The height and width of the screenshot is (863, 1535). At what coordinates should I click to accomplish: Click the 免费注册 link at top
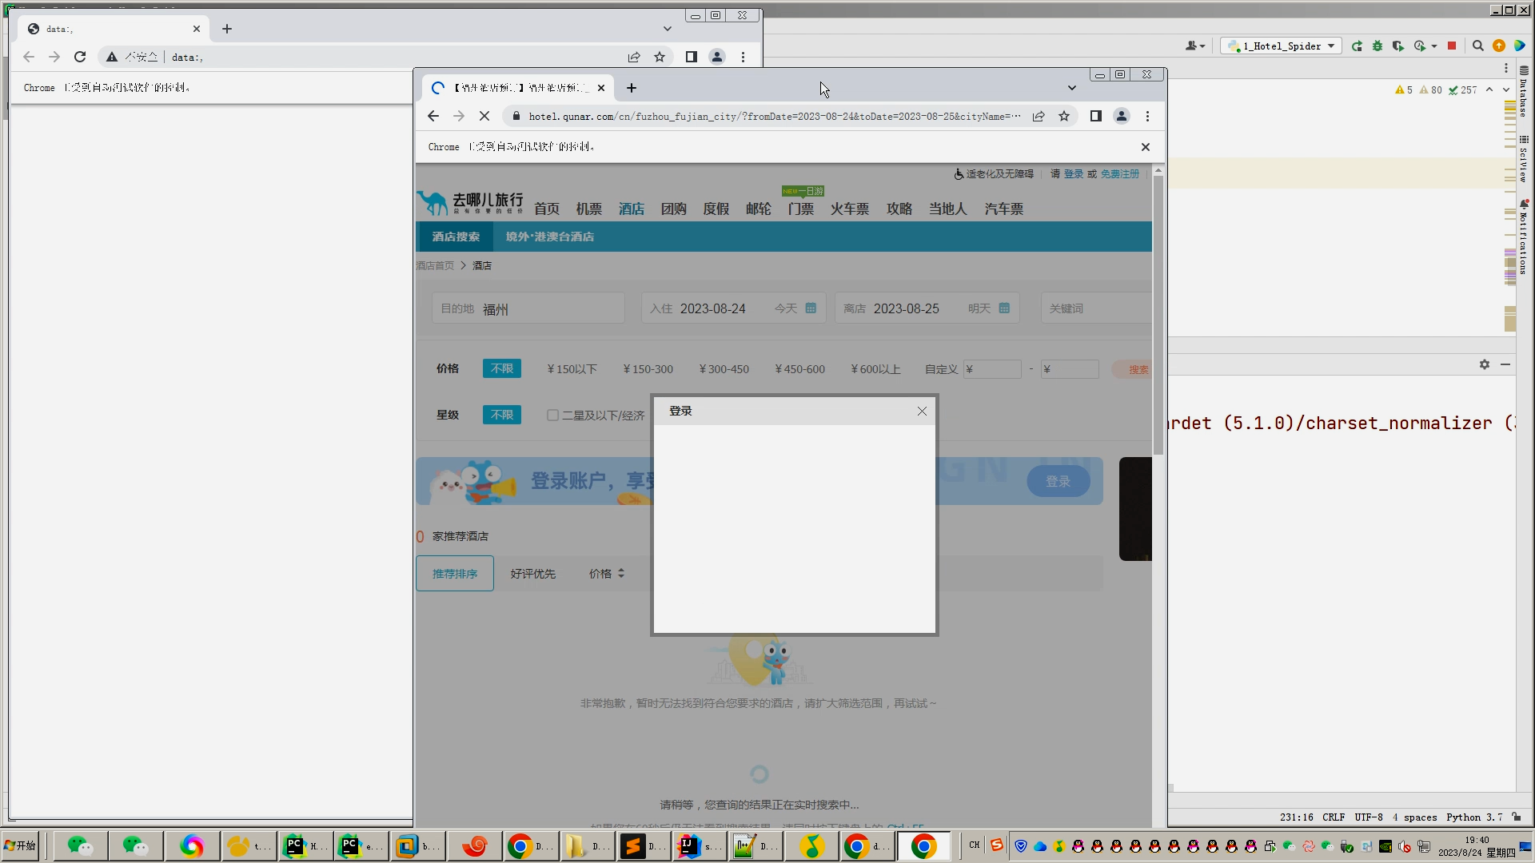pos(1119,174)
